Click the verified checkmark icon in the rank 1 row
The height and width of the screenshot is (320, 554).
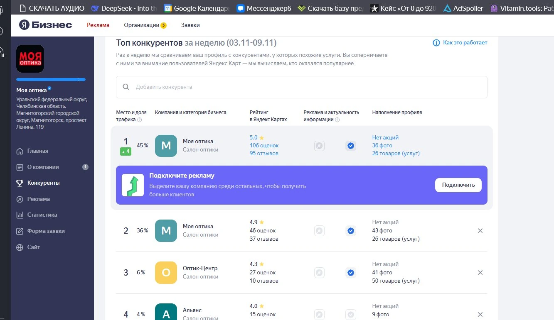(351, 146)
